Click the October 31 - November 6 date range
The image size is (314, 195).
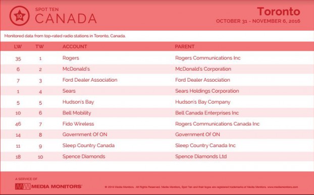pyautogui.click(x=258, y=21)
